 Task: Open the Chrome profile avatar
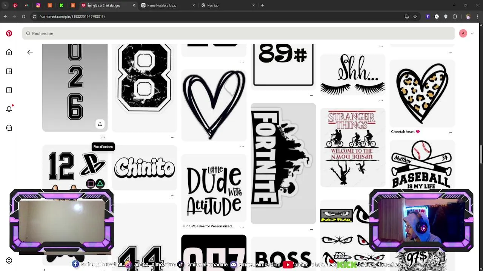(468, 17)
